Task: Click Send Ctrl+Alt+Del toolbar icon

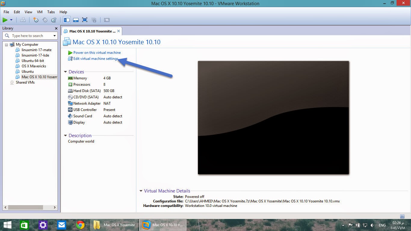Action: [23, 20]
